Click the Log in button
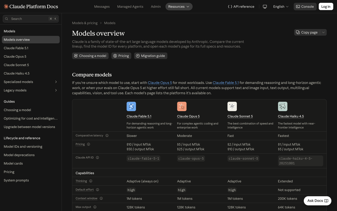This screenshot has width=337, height=211. click(326, 6)
